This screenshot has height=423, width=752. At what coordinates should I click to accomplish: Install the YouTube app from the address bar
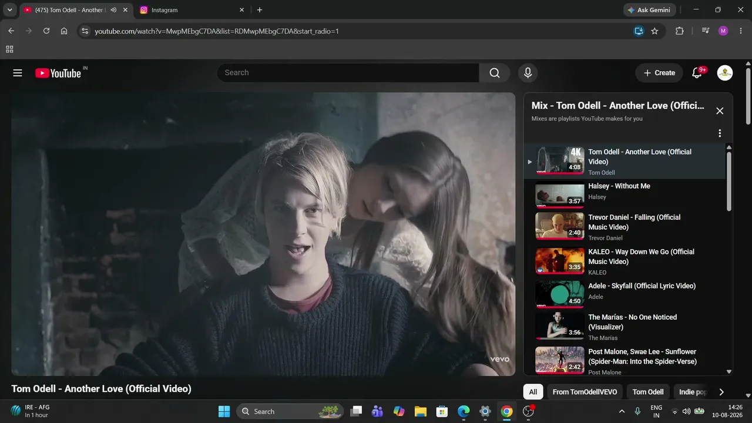coord(639,31)
